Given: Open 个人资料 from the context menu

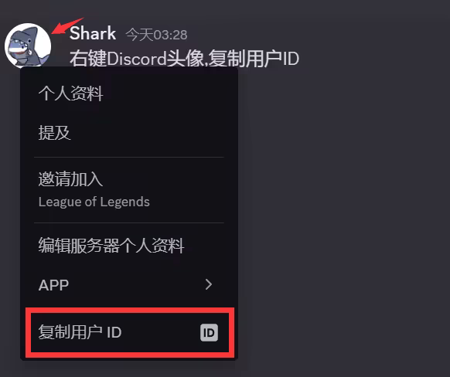Looking at the screenshot, I should pos(70,93).
